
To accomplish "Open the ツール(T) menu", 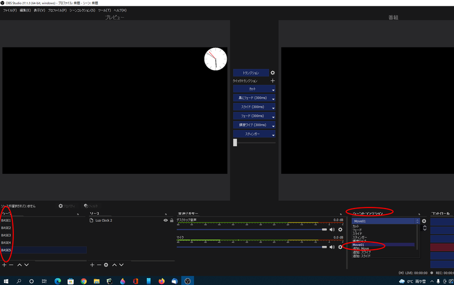I will point(104,10).
